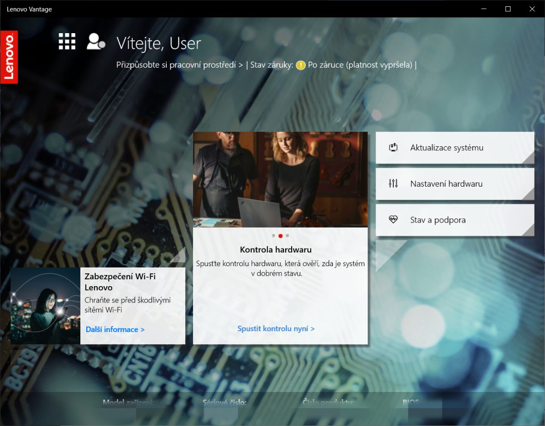The width and height of the screenshot is (545, 426).
Task: Click the user profile icon
Action: click(95, 41)
